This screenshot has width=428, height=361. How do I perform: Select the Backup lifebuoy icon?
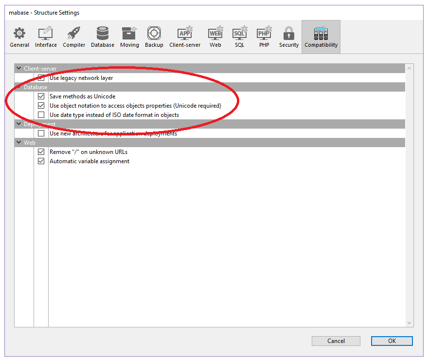(154, 34)
